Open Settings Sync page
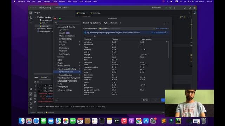 [63, 87]
